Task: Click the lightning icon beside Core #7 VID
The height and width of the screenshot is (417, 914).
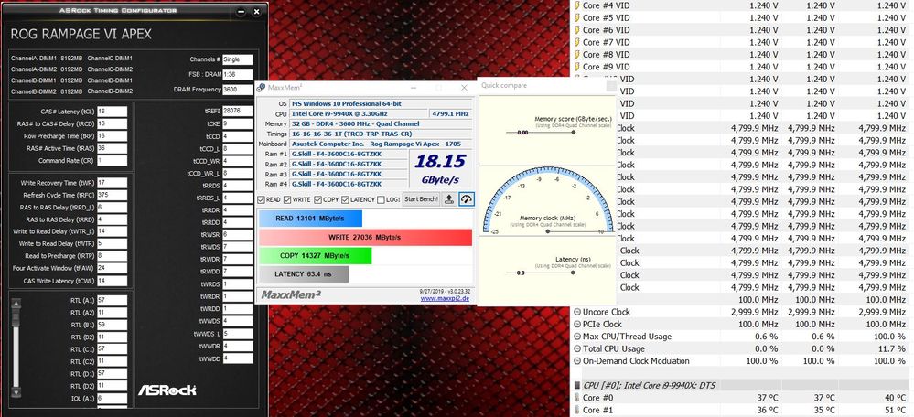Action: pyautogui.click(x=577, y=42)
